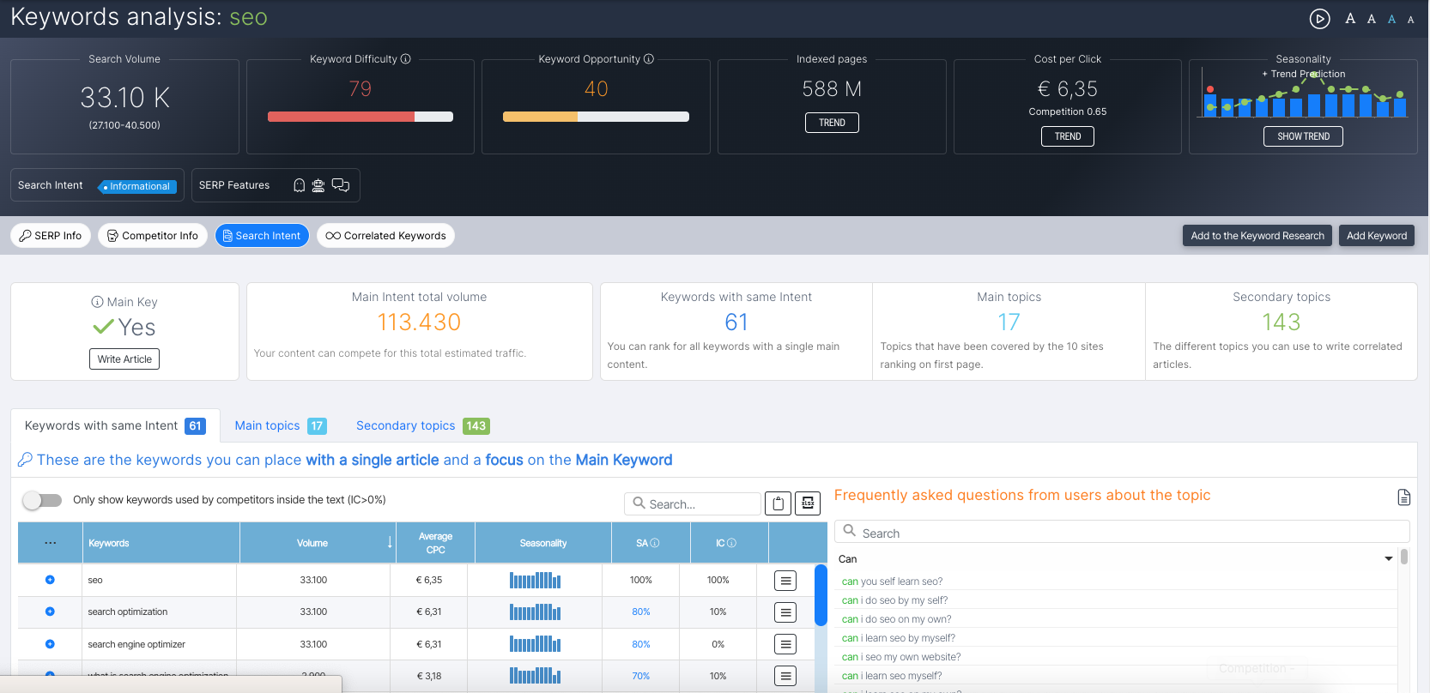Click SHOW TREND under Seasonality
The width and height of the screenshot is (1430, 693).
1303,136
